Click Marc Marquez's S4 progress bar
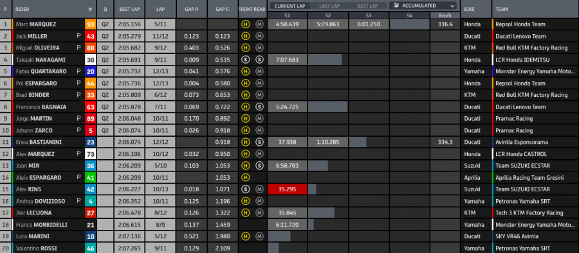 point(409,24)
